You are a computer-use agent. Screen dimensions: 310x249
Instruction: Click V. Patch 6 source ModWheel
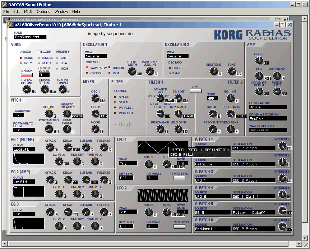point(213,229)
